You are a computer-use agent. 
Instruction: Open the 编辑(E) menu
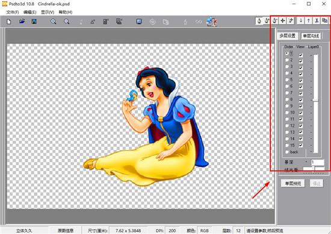[30, 12]
